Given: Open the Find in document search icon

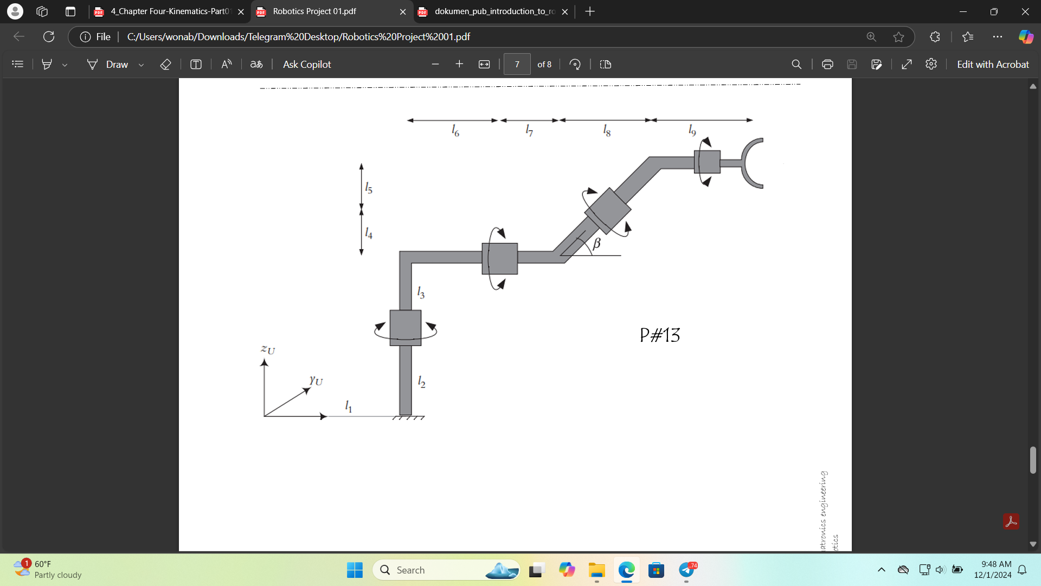Looking at the screenshot, I should pyautogui.click(x=796, y=64).
